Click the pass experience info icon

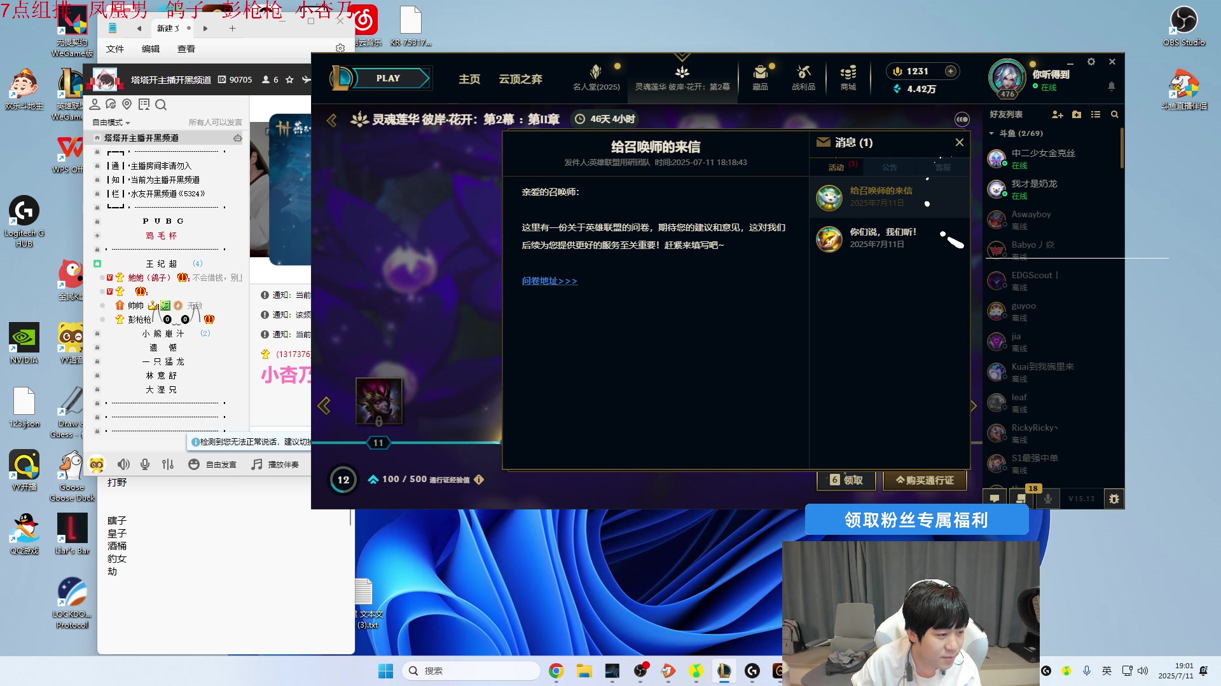point(479,480)
